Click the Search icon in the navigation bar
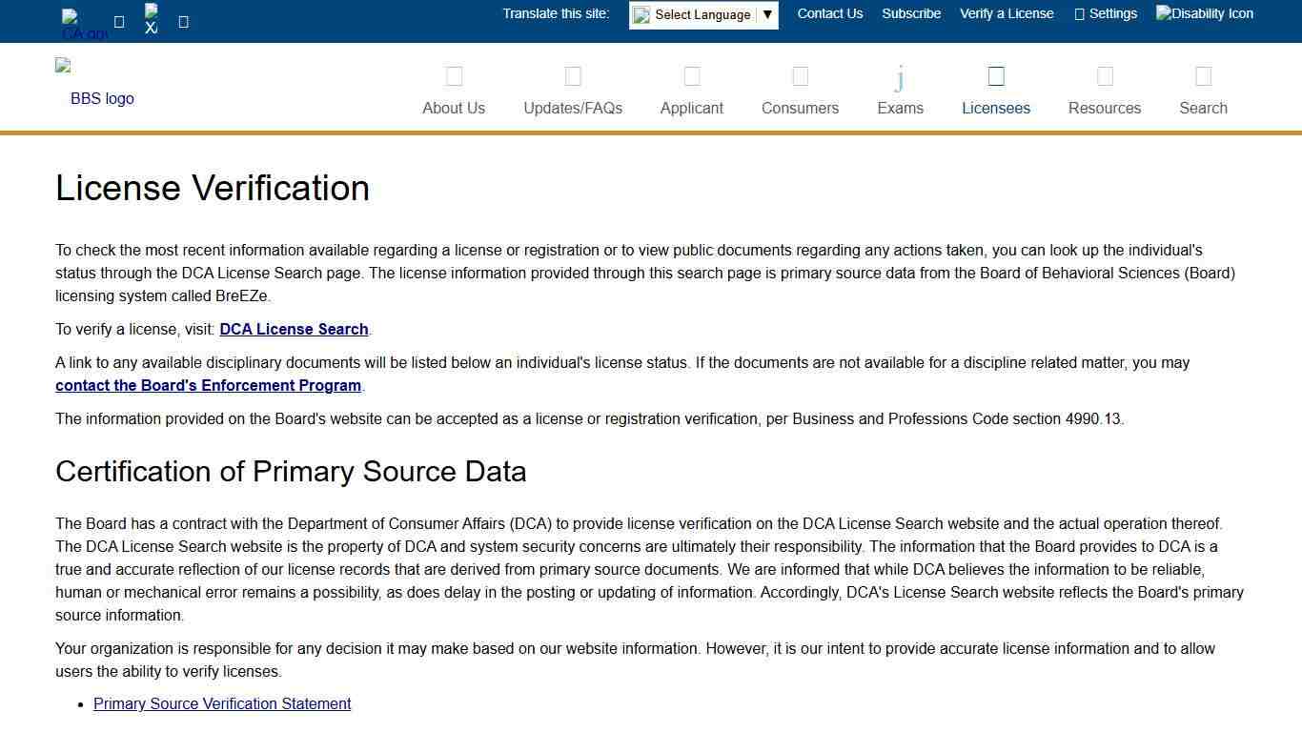This screenshot has width=1302, height=732. tap(1203, 76)
